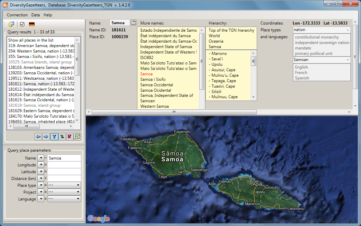361x226 pixels.
Task: Click the funnel filter query button
Action: 54,137
